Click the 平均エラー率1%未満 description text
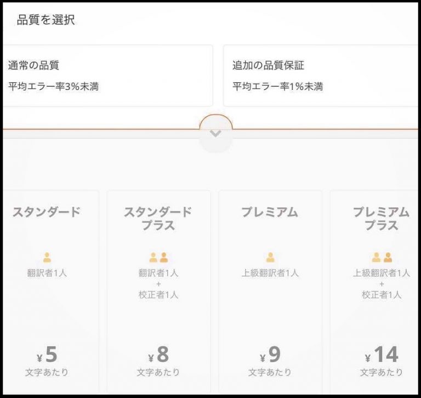The width and height of the screenshot is (421, 398). point(277,86)
